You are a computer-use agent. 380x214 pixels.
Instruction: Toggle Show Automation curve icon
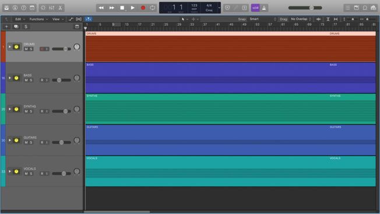click(71, 19)
